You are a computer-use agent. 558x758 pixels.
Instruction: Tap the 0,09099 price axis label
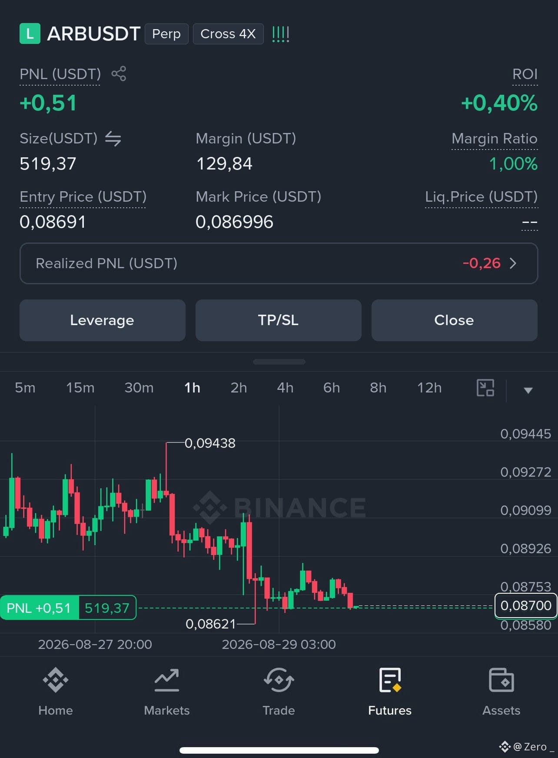pos(526,510)
